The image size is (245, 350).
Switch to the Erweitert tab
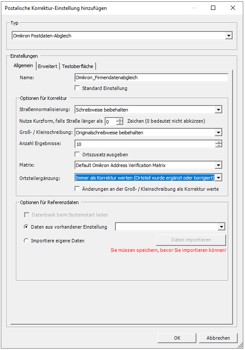[47, 66]
